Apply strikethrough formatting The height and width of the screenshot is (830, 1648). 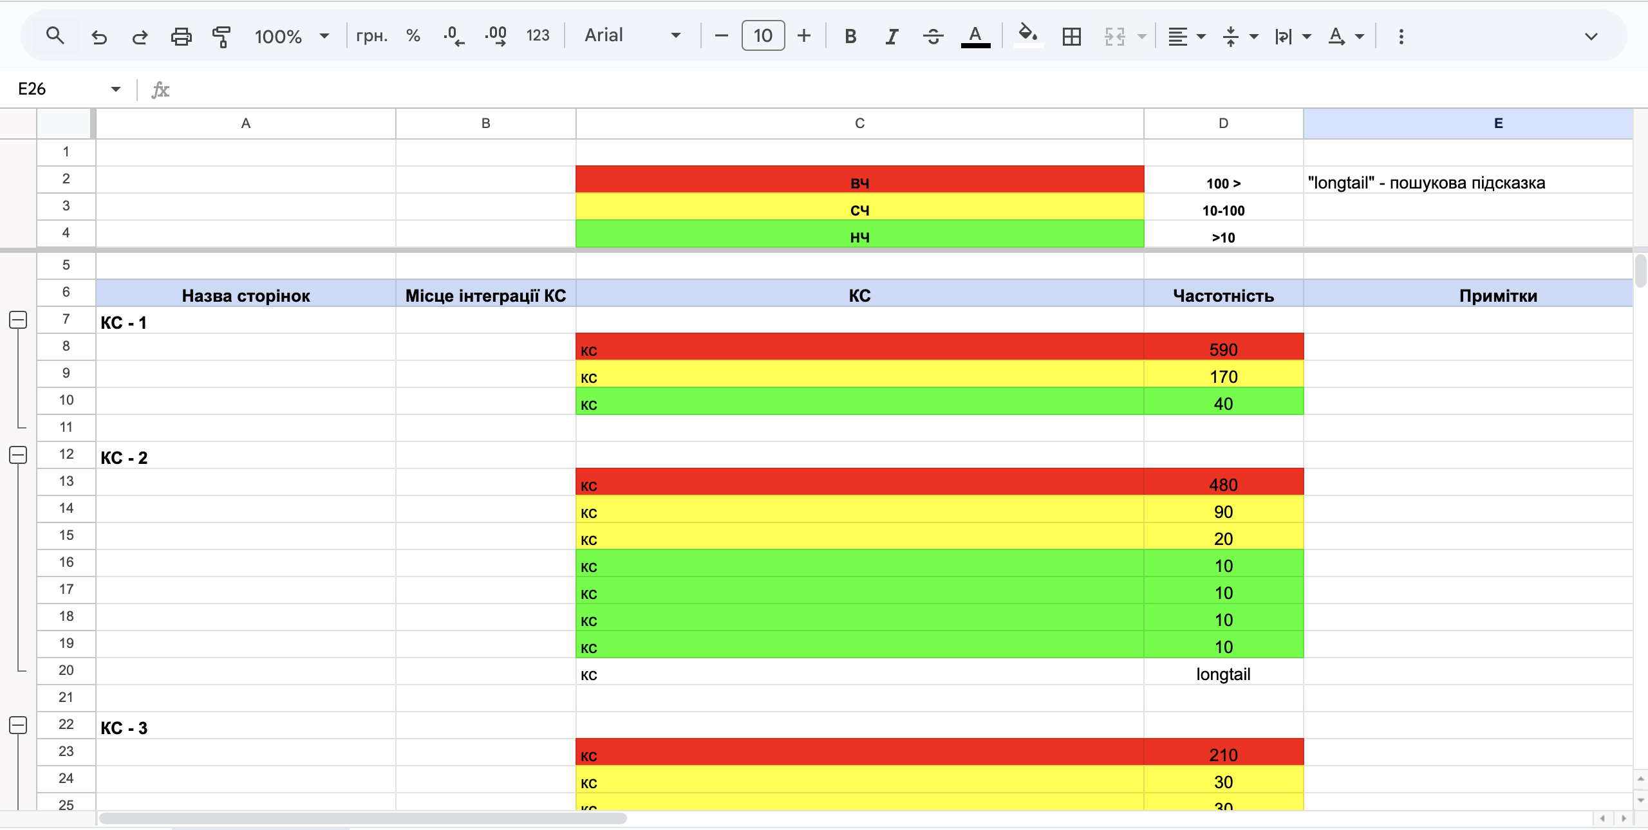pyautogui.click(x=933, y=36)
